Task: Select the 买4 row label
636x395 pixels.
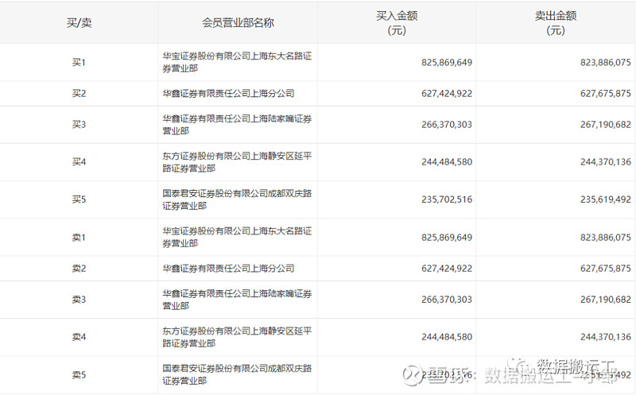Action: pyautogui.click(x=79, y=162)
